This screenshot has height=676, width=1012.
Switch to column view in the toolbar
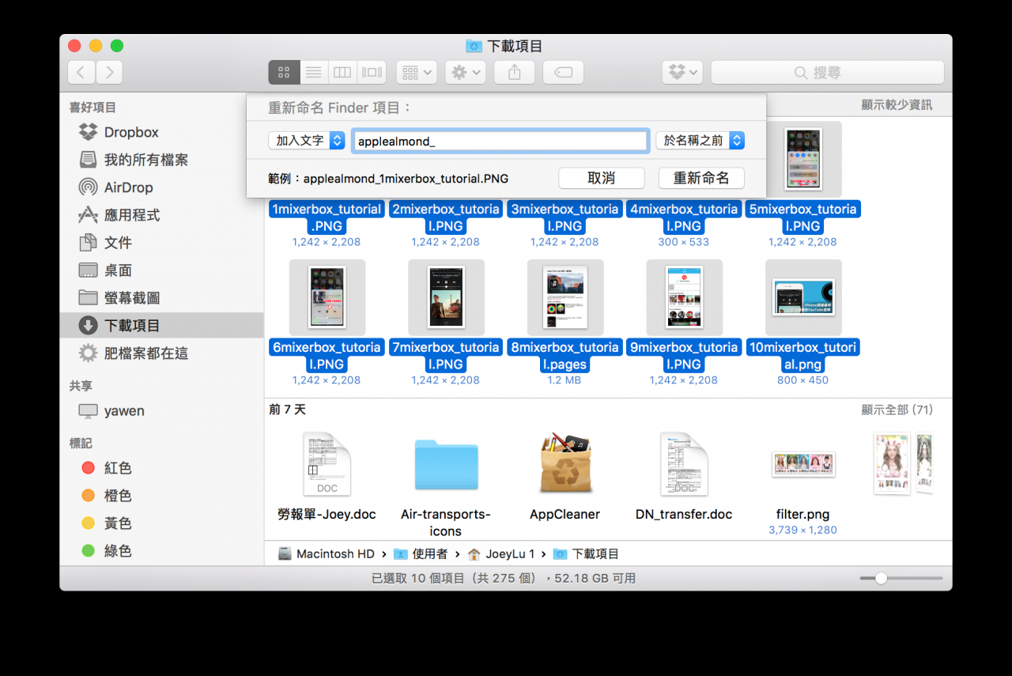(x=342, y=72)
